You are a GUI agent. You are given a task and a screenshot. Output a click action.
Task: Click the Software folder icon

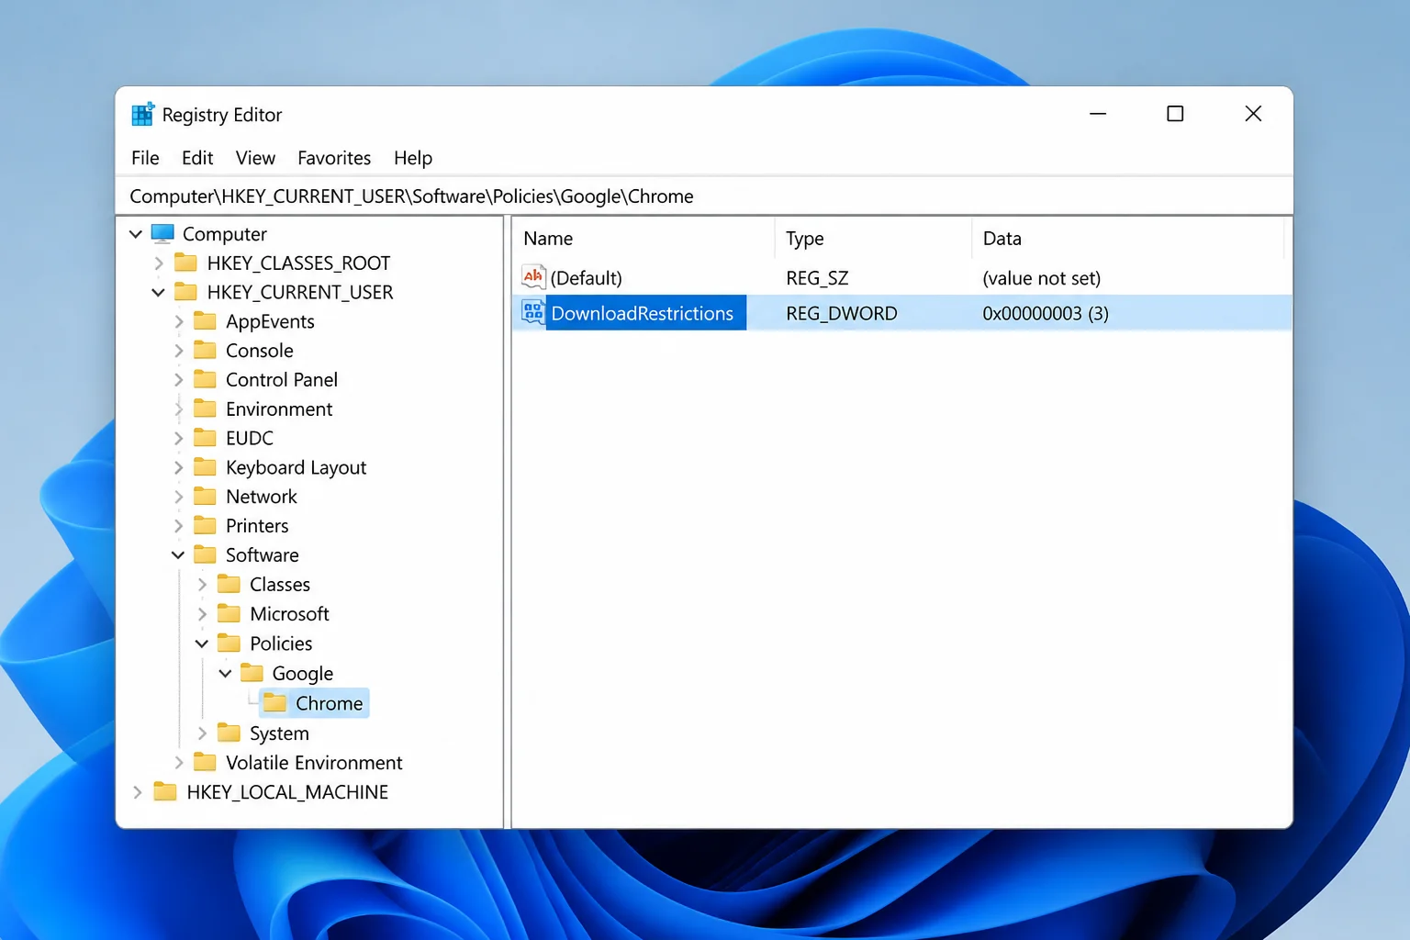pyautogui.click(x=206, y=554)
